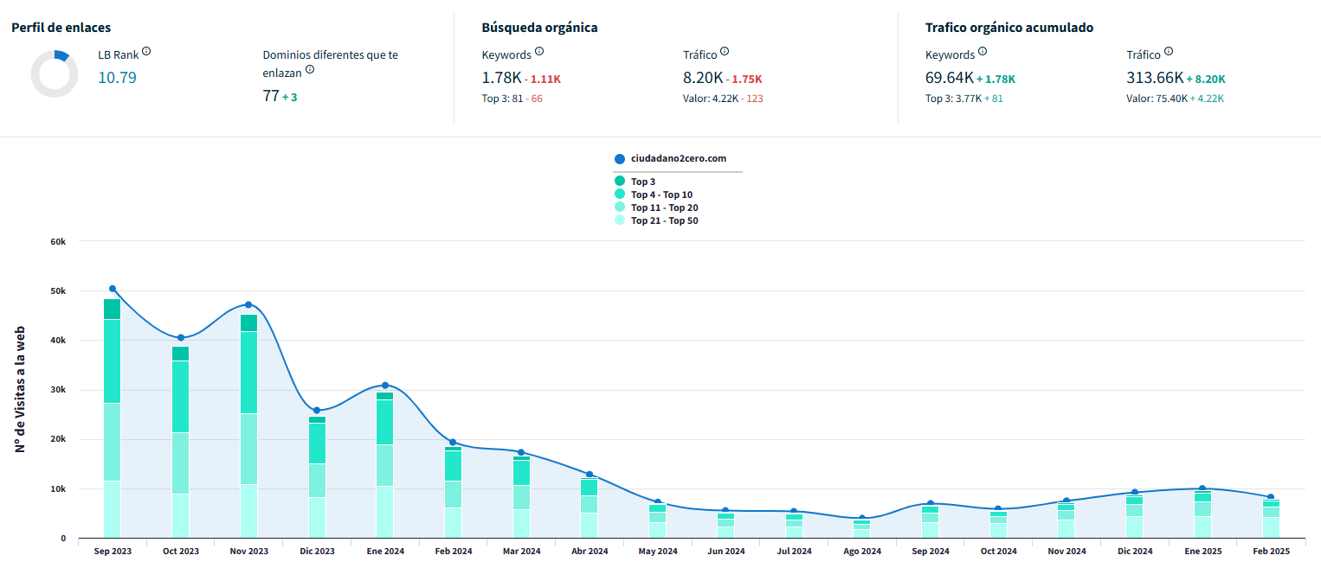Click the linking domains count 77

[271, 96]
